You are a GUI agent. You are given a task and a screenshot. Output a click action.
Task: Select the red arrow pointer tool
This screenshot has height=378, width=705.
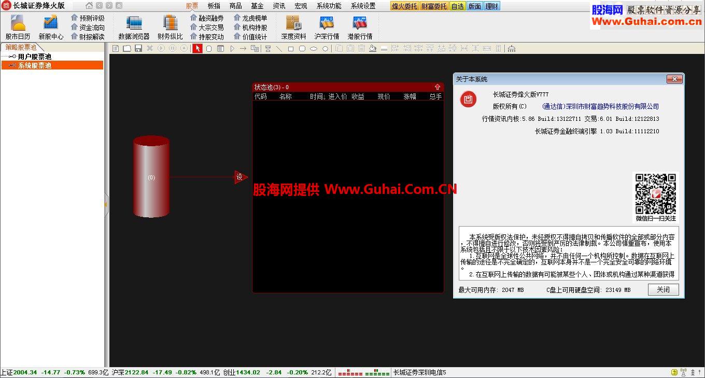pyautogui.click(x=198, y=49)
